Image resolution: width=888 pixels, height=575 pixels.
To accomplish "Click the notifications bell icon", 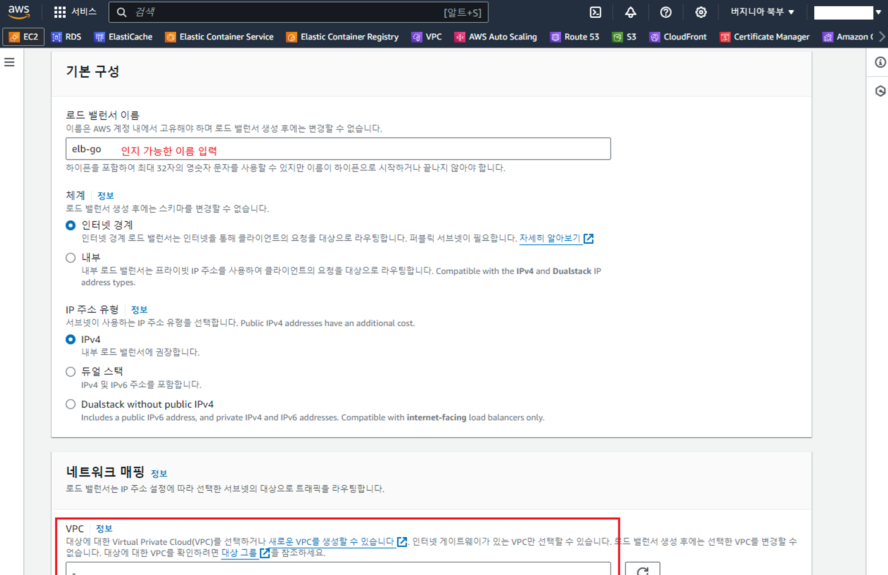I will [630, 12].
